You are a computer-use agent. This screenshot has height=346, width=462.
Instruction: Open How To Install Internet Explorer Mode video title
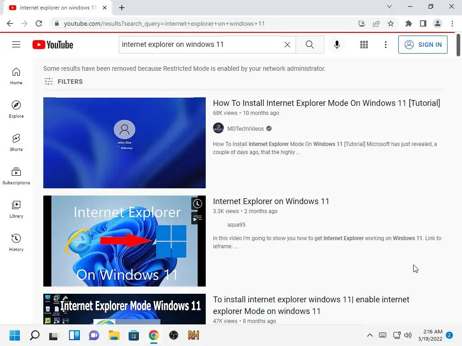(x=327, y=103)
